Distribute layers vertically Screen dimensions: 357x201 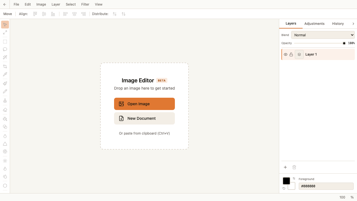(x=124, y=14)
